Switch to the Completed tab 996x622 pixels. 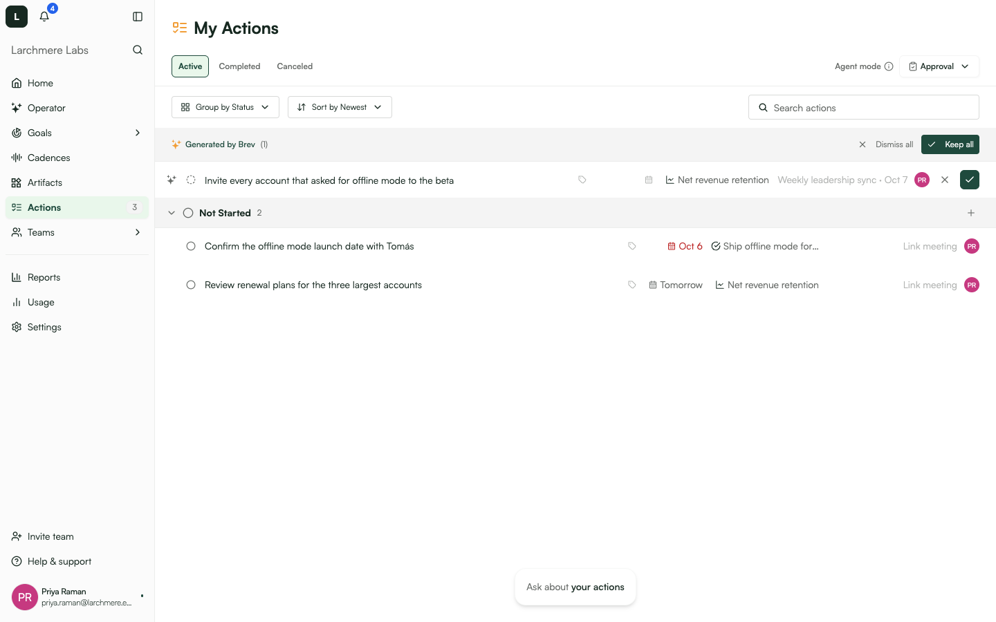239,66
